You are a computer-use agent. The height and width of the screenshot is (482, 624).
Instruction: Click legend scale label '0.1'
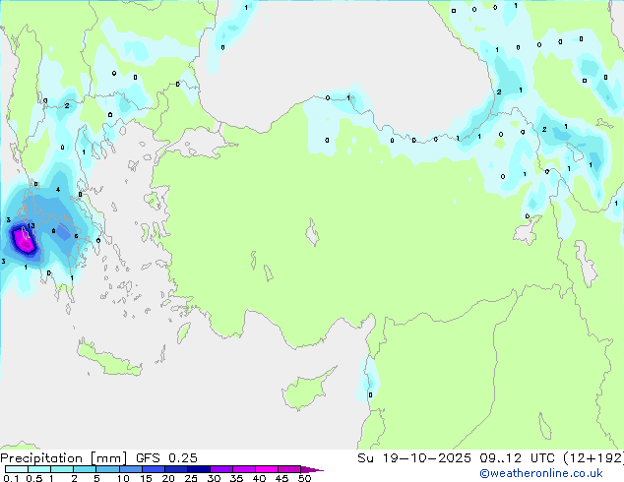[11, 478]
